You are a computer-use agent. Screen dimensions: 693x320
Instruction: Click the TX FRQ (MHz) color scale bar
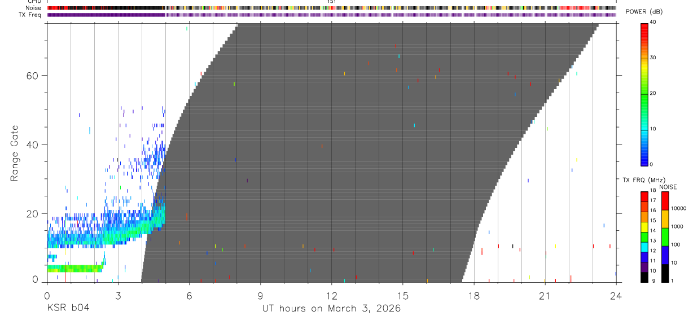tap(644, 236)
